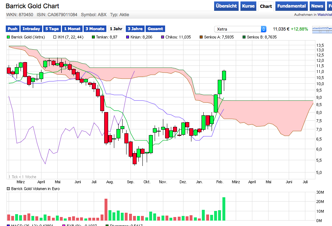
Task: Click the Barrick Gold Volumen legend square
Action: 8,189
